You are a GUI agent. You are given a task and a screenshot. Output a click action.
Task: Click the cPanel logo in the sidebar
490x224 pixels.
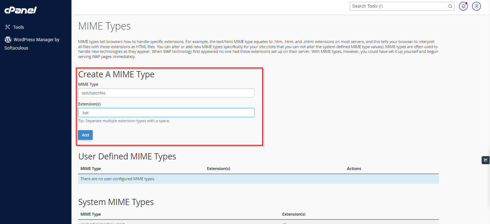(x=20, y=10)
